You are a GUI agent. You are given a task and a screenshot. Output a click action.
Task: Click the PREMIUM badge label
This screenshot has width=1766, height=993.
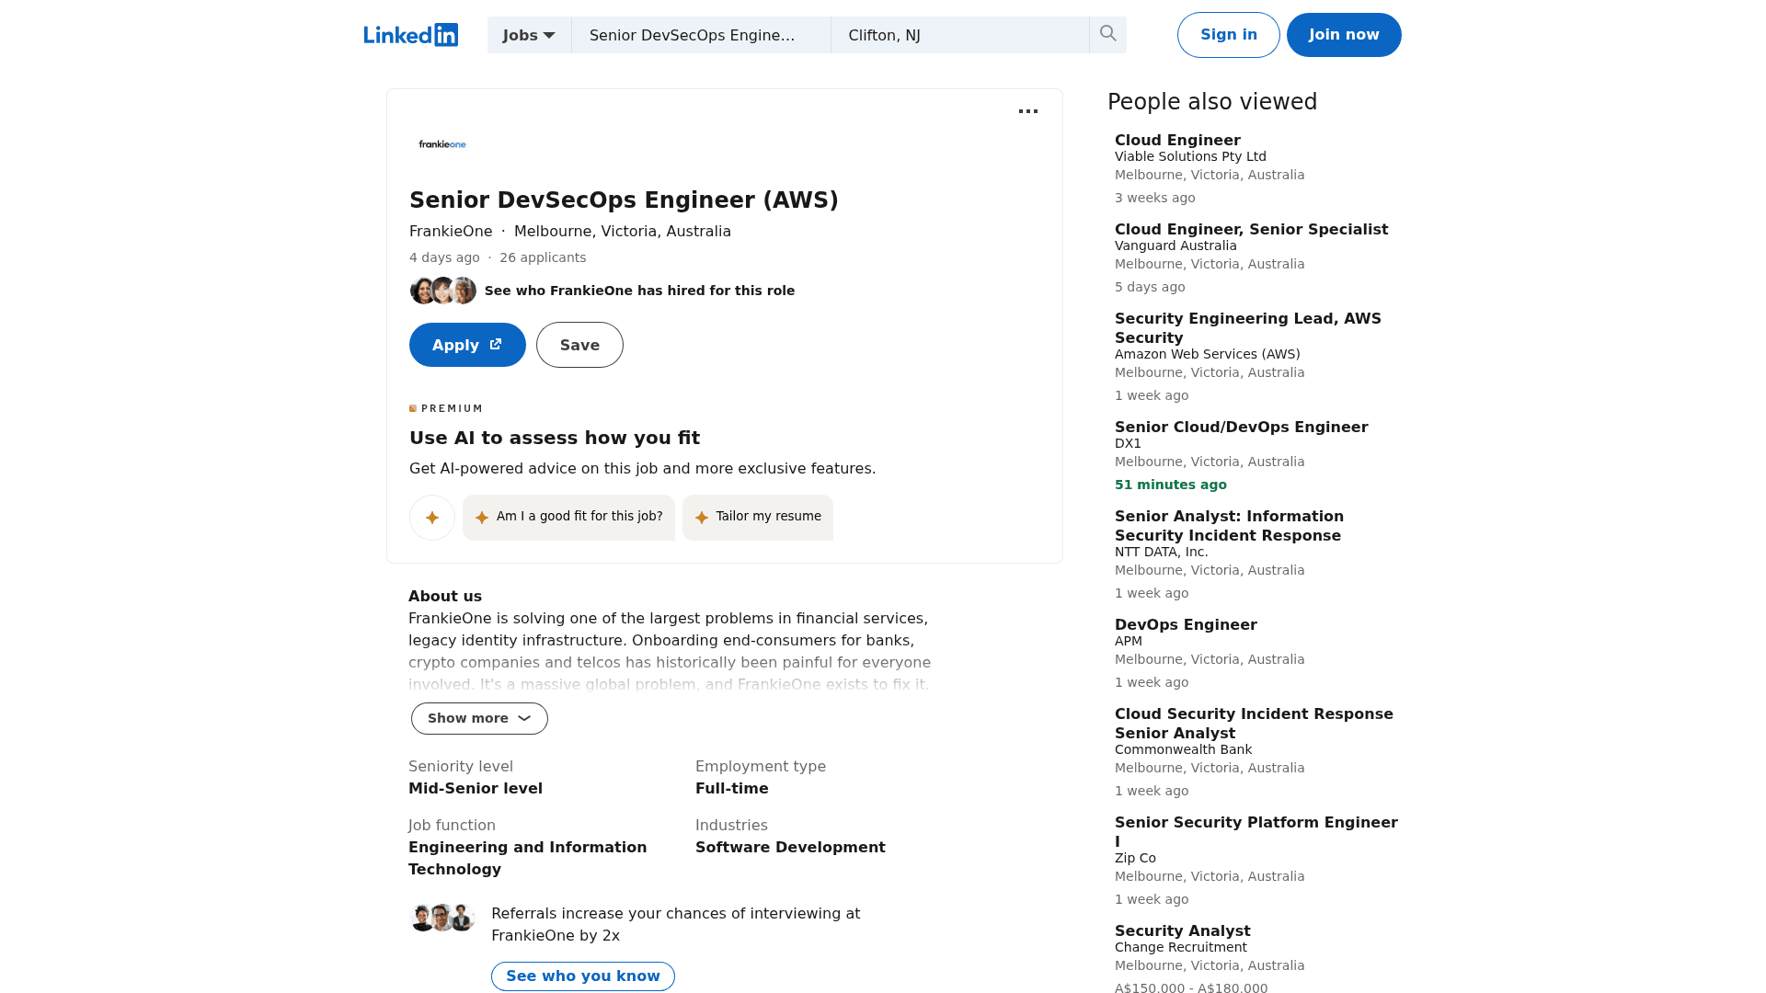click(446, 408)
